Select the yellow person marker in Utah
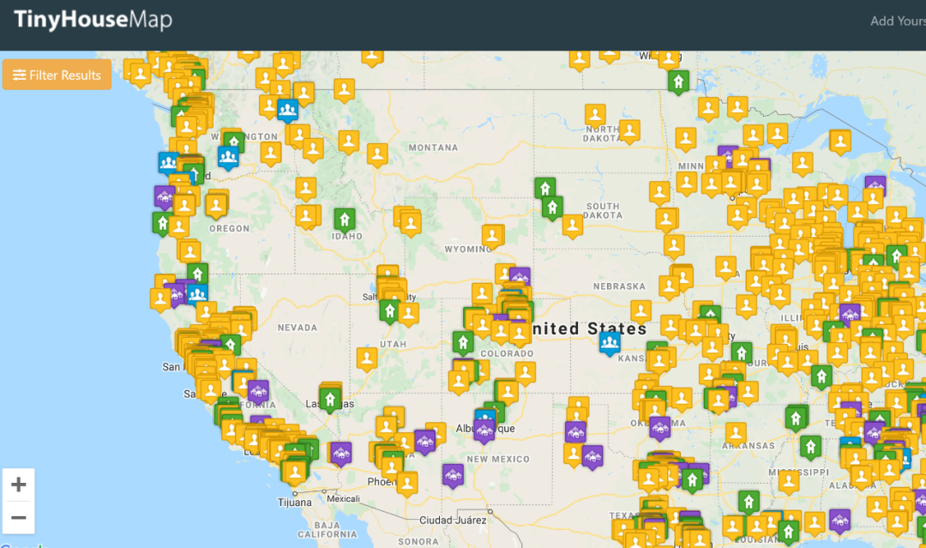 (367, 358)
